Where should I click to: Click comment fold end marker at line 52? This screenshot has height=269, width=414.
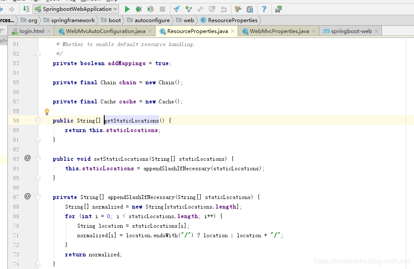click(x=38, y=53)
